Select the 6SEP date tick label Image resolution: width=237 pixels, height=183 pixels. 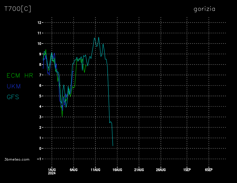[209, 170]
